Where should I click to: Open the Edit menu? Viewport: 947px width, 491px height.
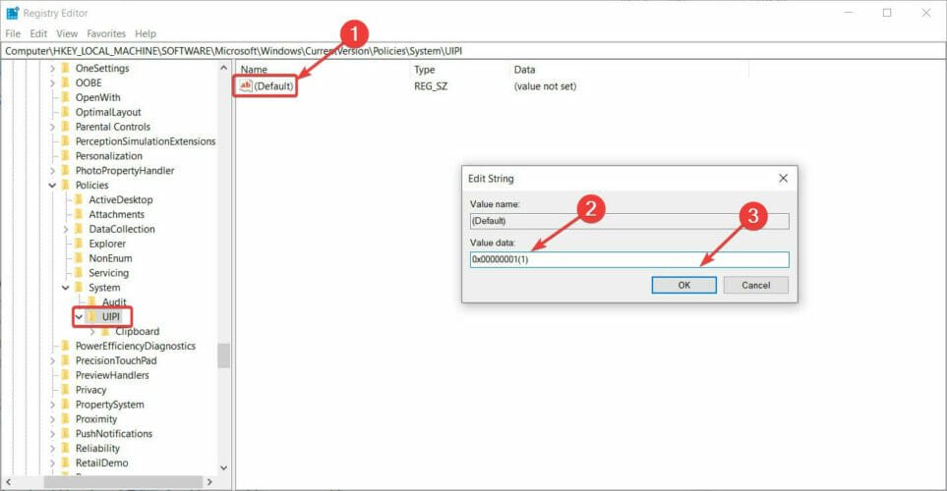(x=38, y=33)
